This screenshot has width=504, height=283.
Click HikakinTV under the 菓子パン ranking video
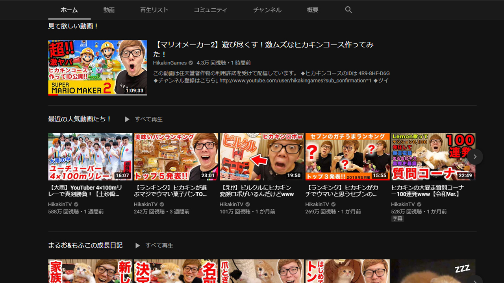click(x=146, y=204)
